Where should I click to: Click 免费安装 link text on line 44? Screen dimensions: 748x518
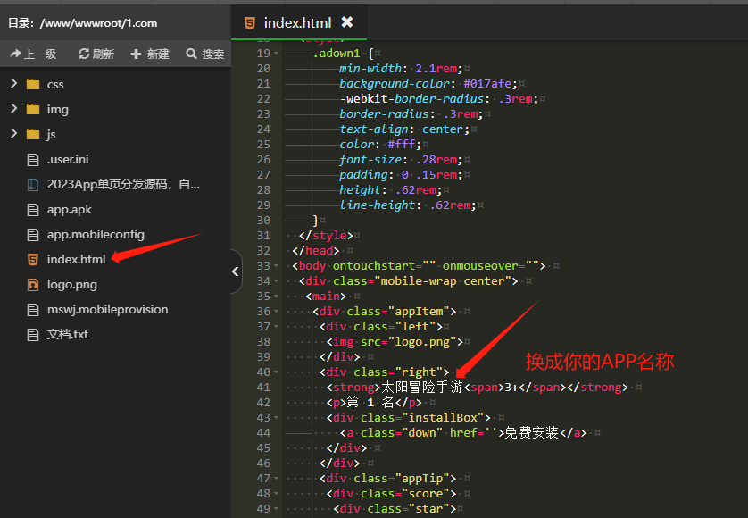531,432
